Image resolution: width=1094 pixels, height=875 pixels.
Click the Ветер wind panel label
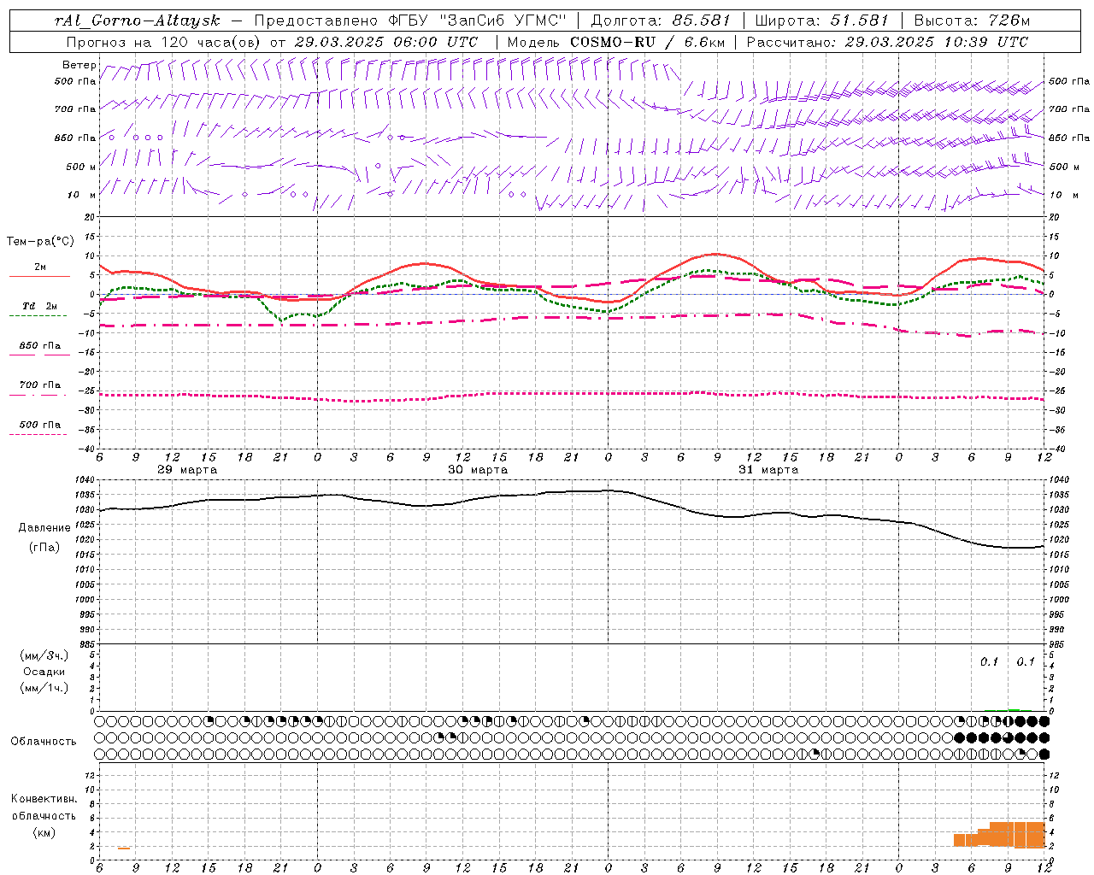coord(79,65)
